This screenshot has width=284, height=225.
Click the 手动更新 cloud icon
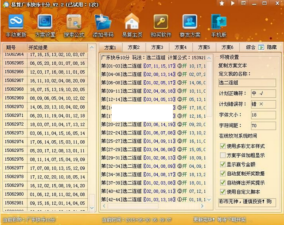(x=16, y=22)
